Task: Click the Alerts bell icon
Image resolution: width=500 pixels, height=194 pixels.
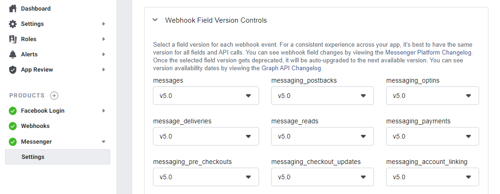Action: click(x=13, y=55)
